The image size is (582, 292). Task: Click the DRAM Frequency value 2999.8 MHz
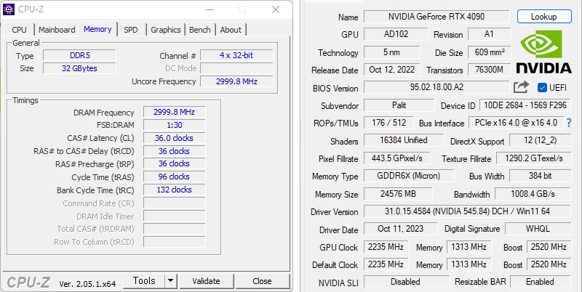pos(174,112)
